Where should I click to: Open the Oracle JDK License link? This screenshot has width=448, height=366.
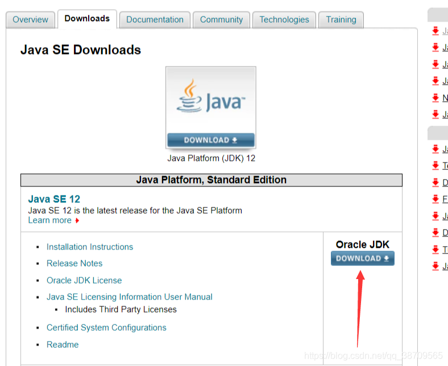pos(84,280)
